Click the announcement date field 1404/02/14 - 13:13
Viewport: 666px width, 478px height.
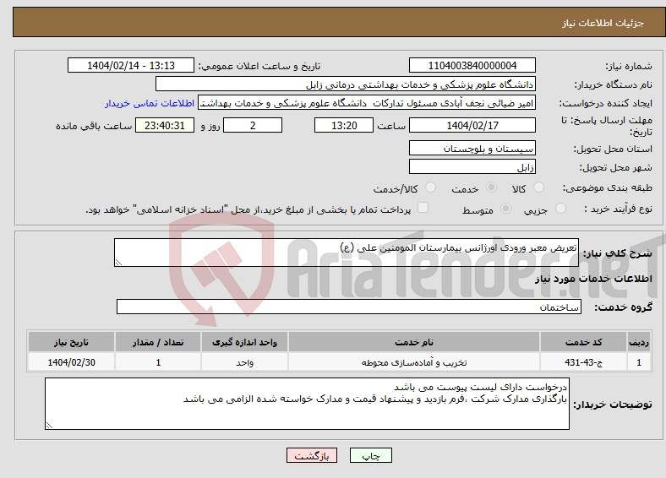tap(131, 65)
